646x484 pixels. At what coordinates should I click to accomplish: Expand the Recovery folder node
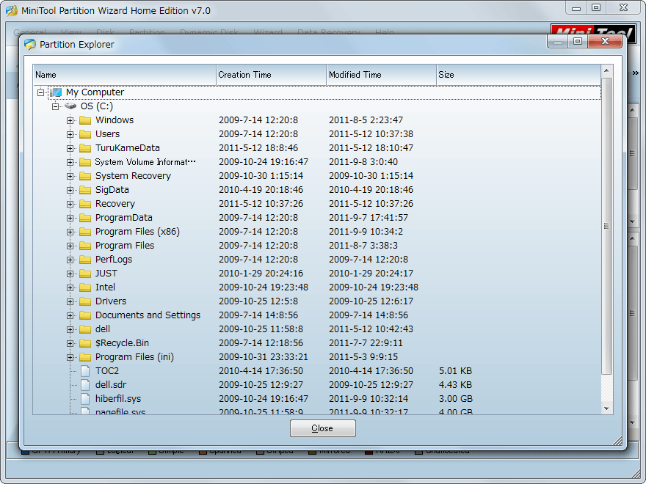coord(70,204)
